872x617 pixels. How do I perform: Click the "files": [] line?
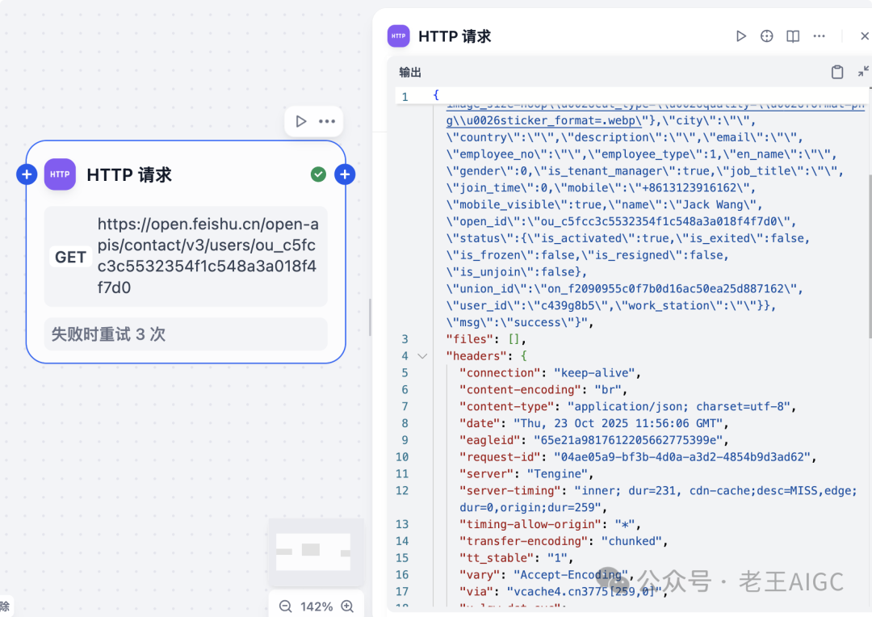point(485,339)
